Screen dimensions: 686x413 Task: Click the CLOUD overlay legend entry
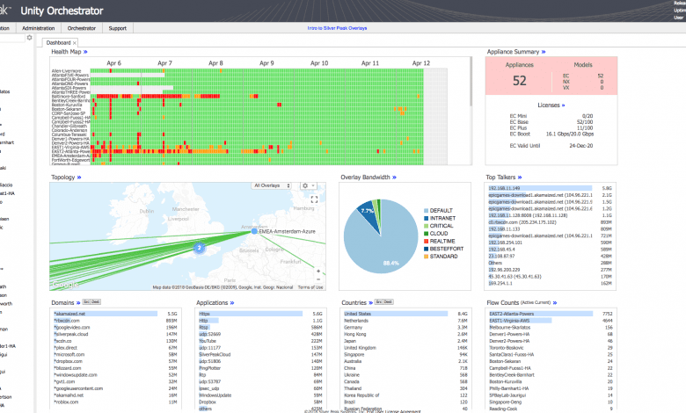coord(435,234)
